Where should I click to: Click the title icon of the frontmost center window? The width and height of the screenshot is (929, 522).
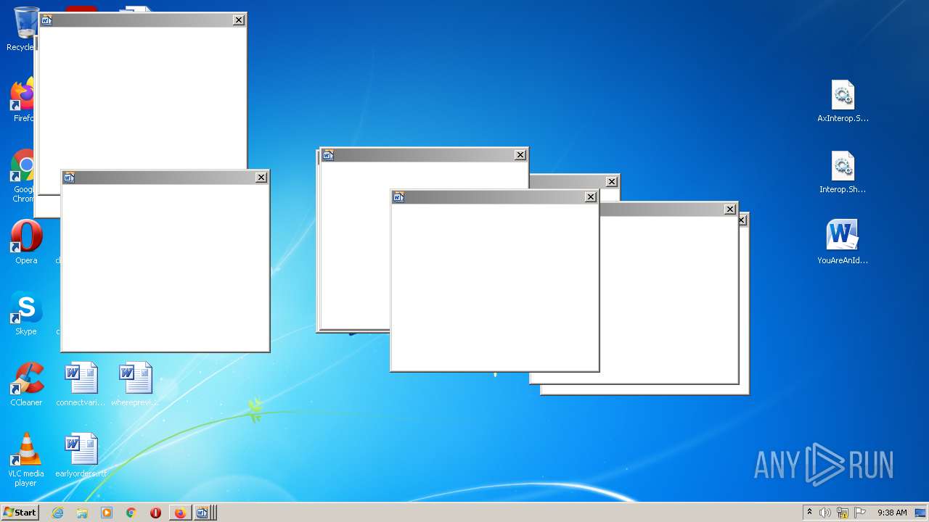(x=398, y=197)
